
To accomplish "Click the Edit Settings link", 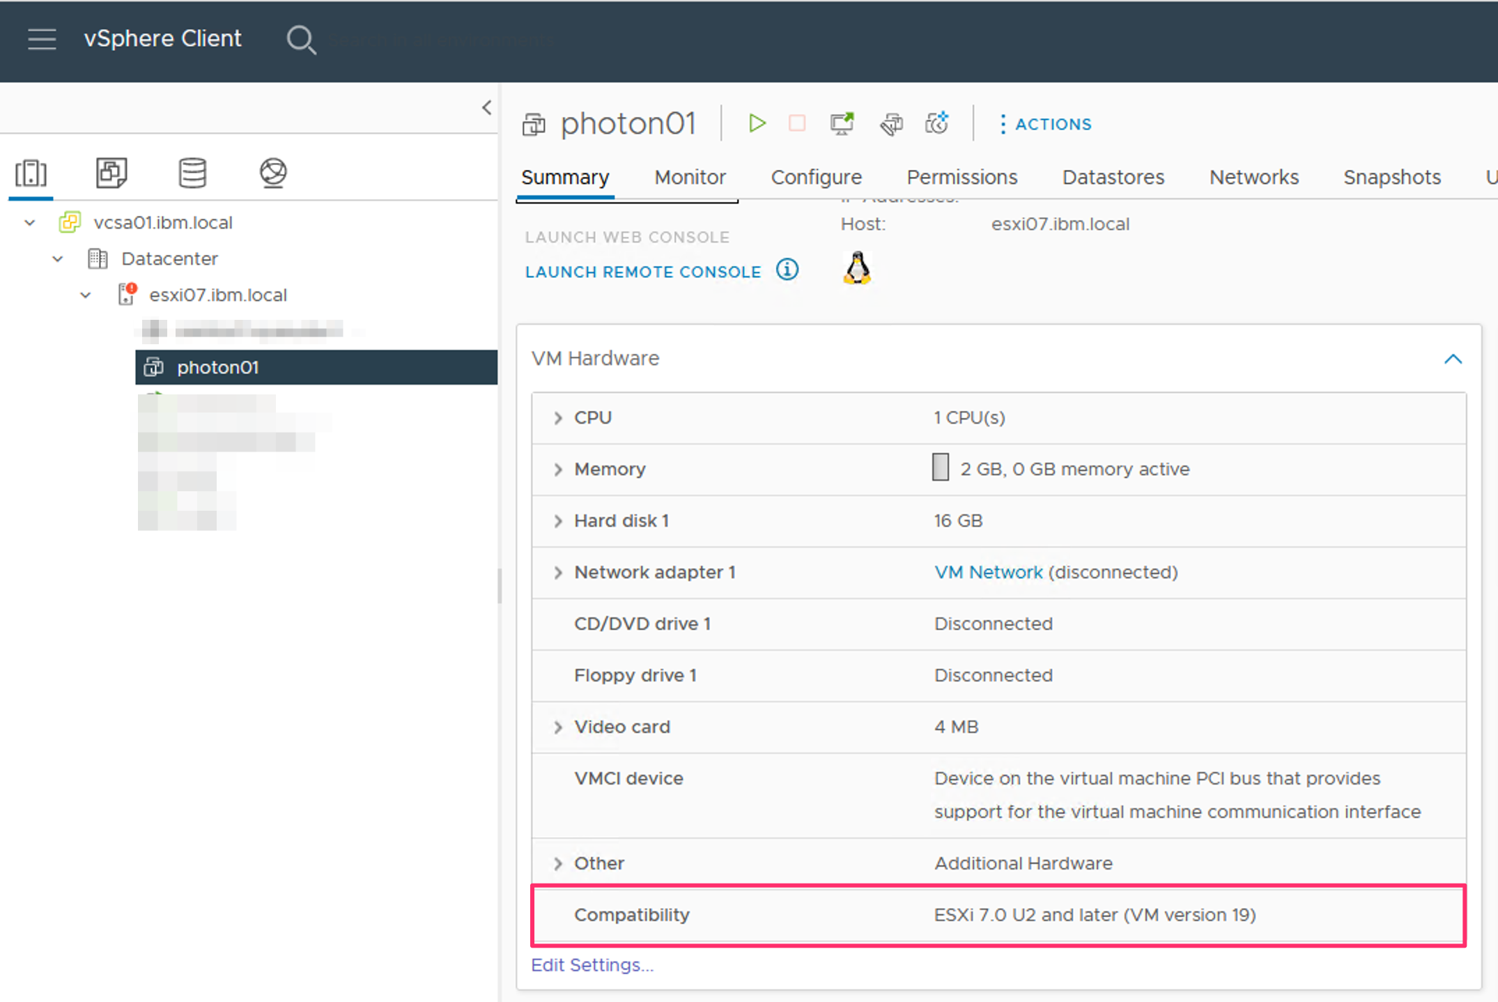I will point(592,964).
